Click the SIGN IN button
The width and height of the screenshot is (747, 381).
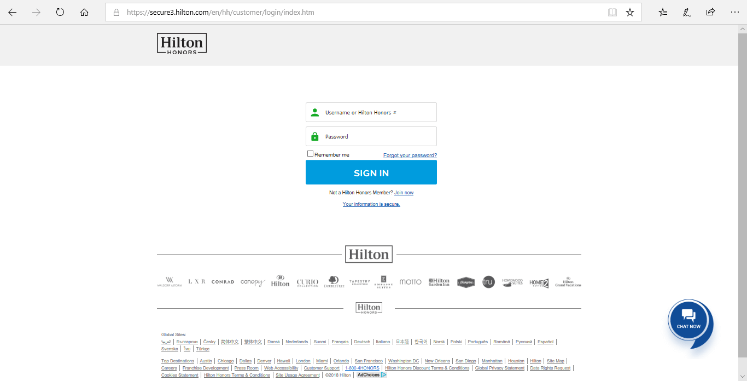[x=371, y=172]
